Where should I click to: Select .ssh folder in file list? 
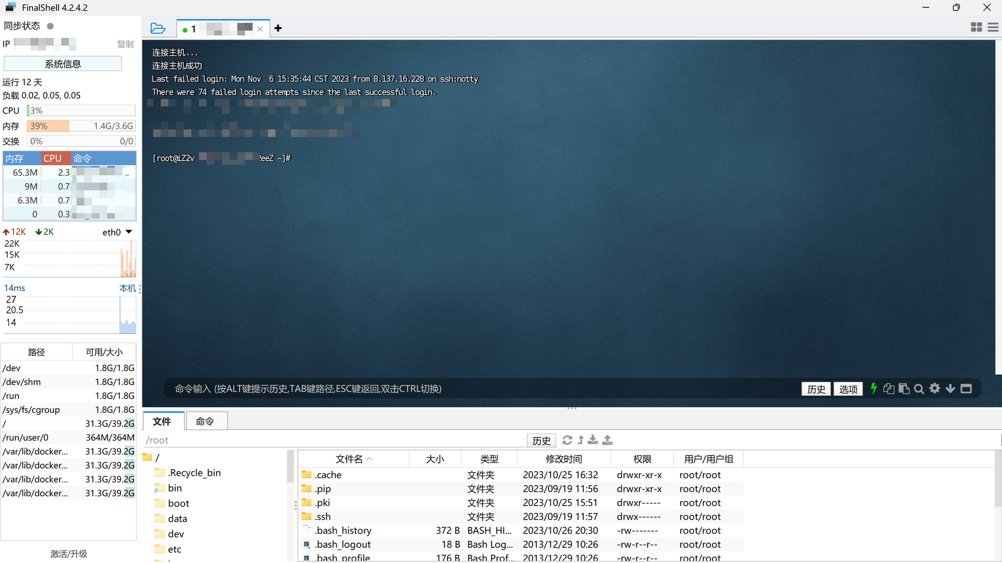tap(520, 517)
